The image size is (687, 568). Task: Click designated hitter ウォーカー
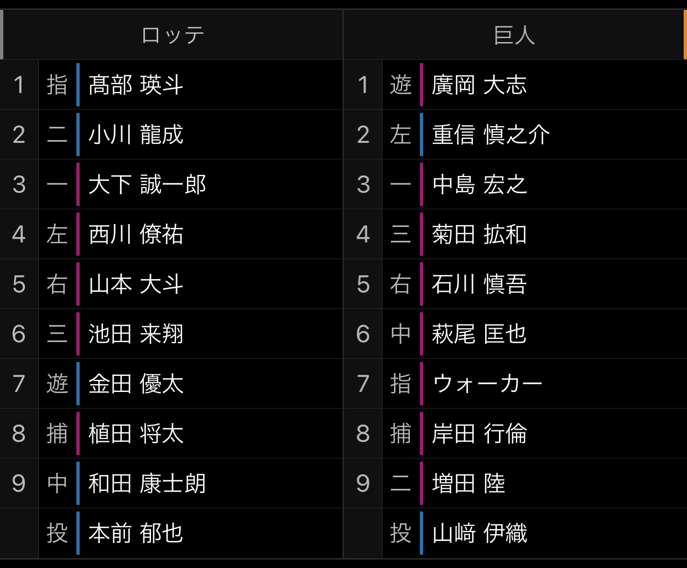[x=487, y=384]
